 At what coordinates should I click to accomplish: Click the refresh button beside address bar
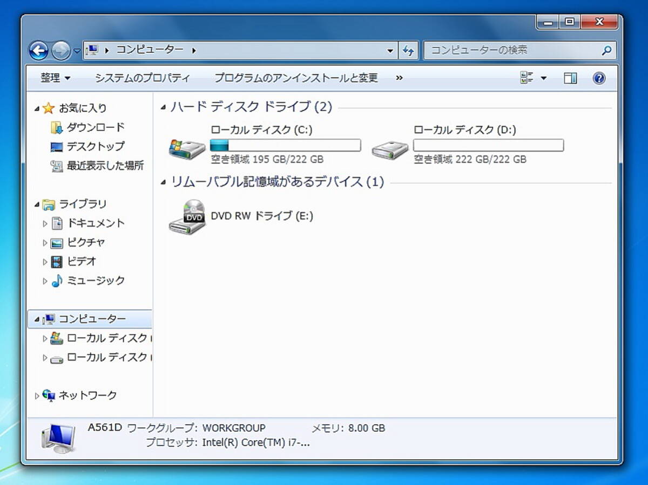point(408,51)
